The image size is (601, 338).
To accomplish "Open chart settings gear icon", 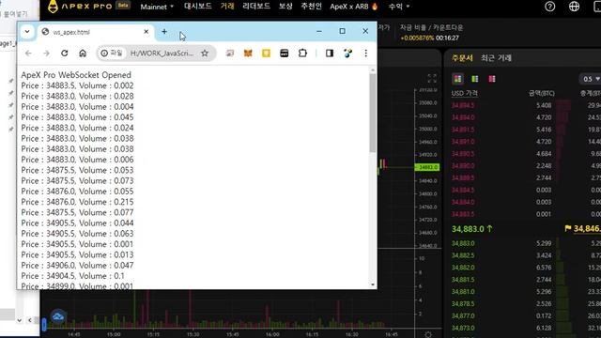I will coord(428,334).
